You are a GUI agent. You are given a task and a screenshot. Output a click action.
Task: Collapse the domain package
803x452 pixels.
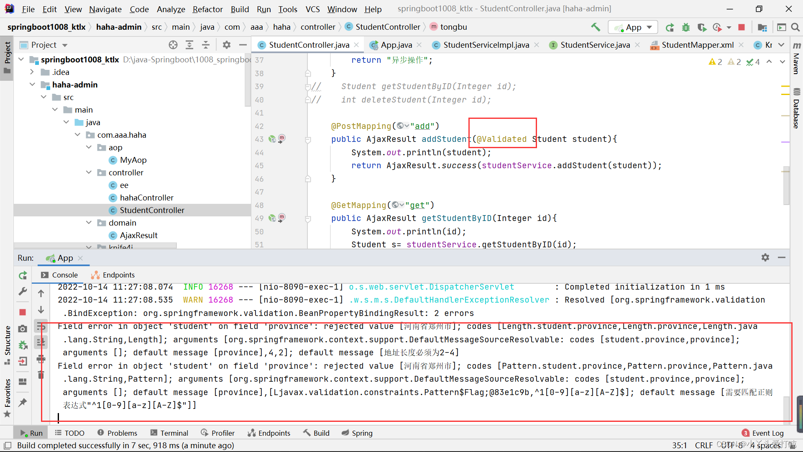tap(89, 223)
